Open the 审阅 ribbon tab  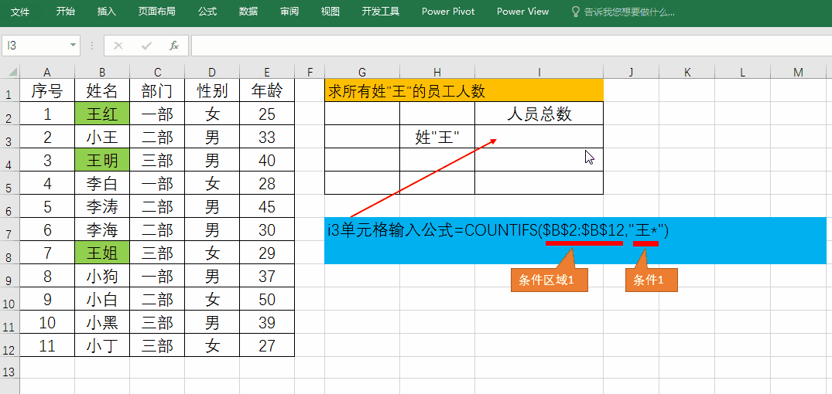[x=289, y=11]
